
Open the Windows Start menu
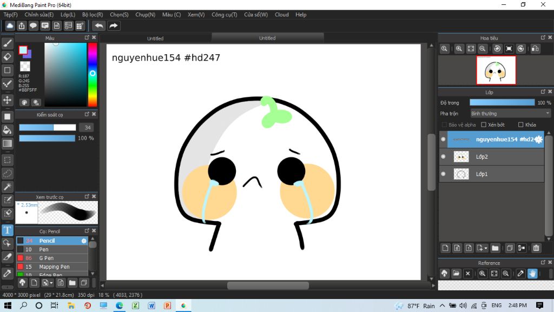pyautogui.click(x=8, y=305)
